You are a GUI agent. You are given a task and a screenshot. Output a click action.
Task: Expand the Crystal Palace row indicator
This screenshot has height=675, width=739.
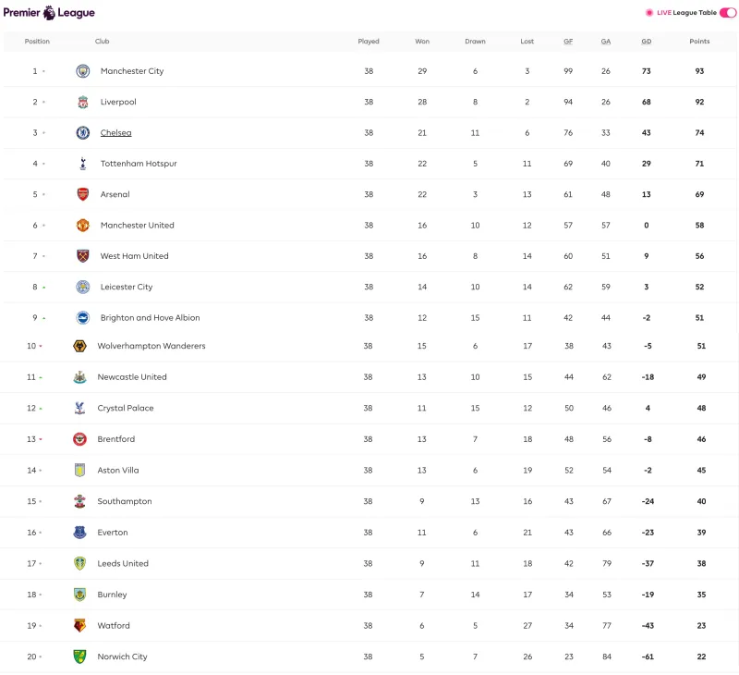41,409
